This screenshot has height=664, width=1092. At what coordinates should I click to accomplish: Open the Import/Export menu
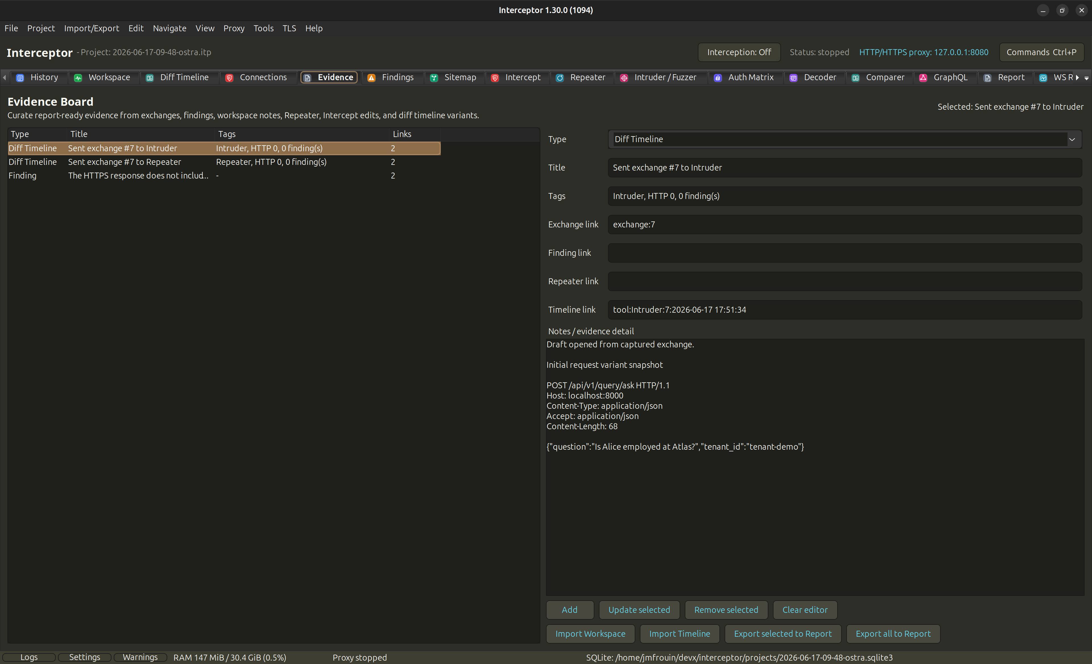[x=91, y=28]
